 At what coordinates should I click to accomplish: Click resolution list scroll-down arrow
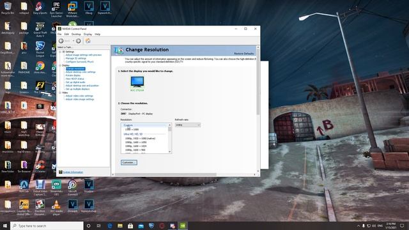coord(170,152)
